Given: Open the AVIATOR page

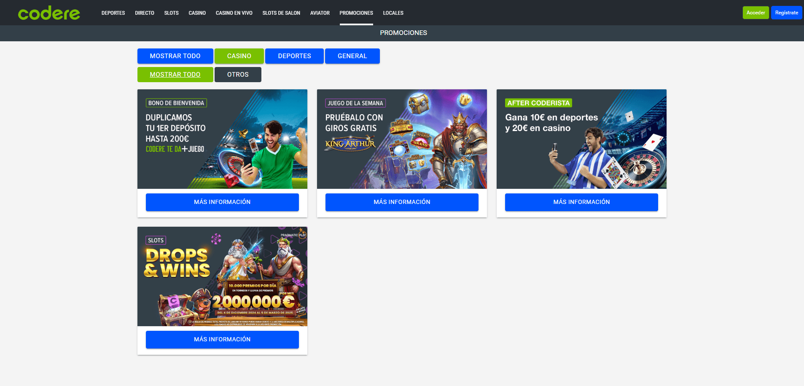Looking at the screenshot, I should tap(320, 13).
